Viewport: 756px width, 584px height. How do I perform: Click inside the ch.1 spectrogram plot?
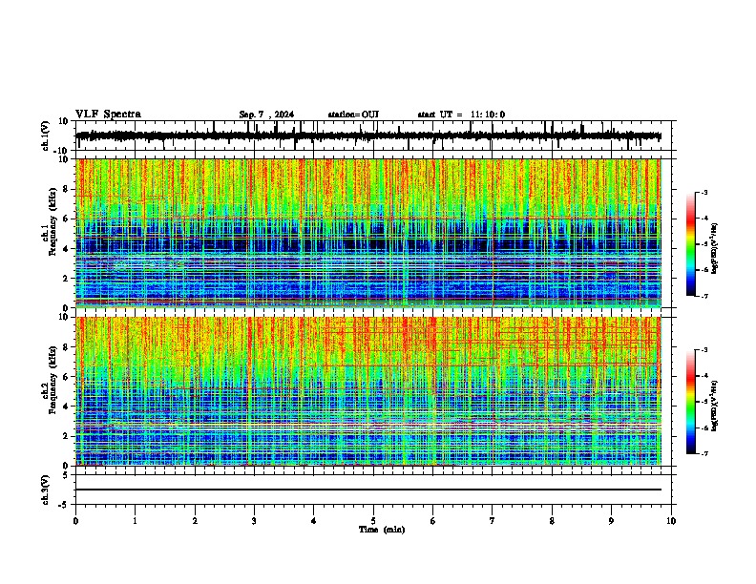coord(368,233)
